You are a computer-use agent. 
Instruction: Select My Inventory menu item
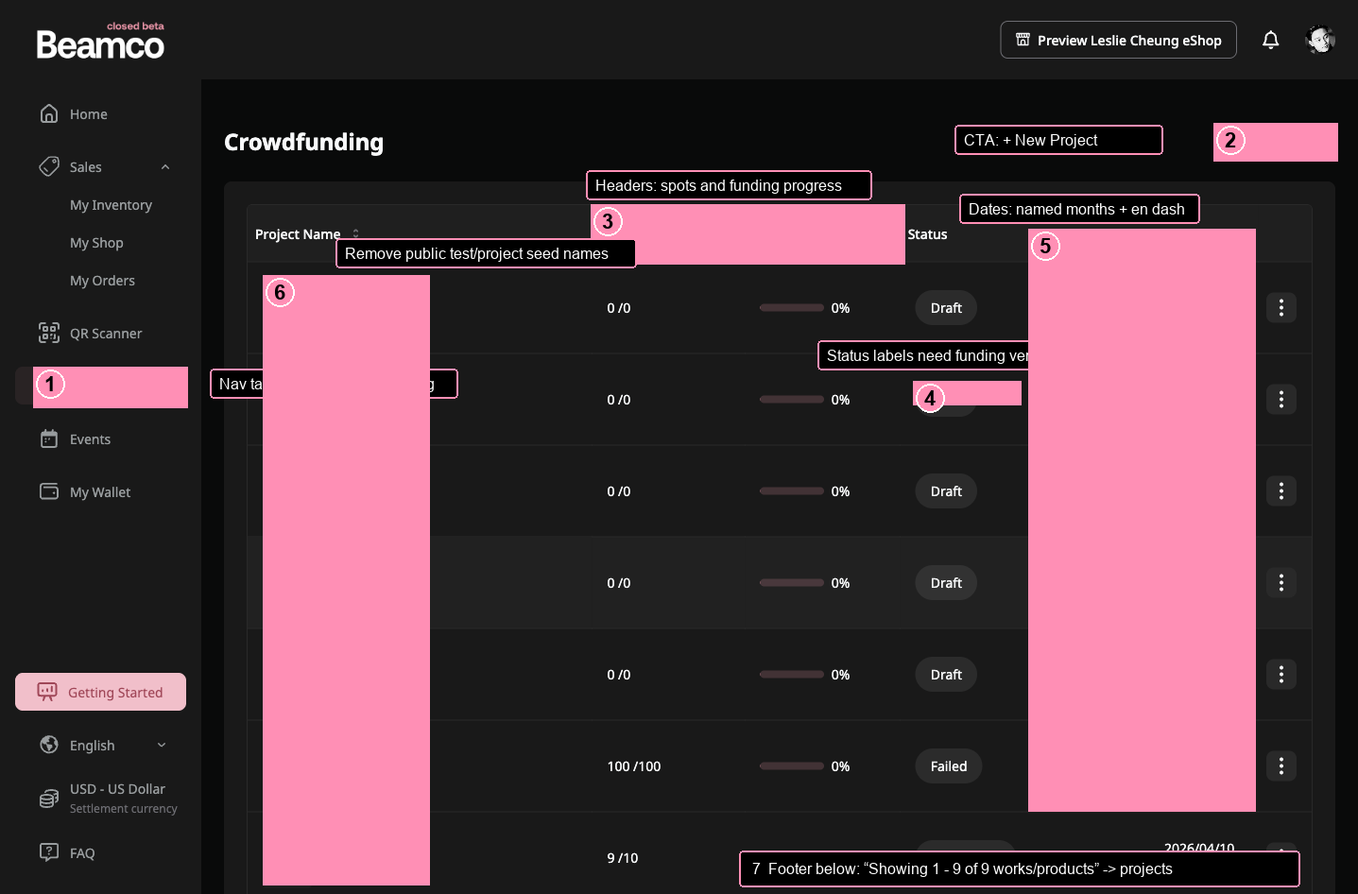(111, 205)
